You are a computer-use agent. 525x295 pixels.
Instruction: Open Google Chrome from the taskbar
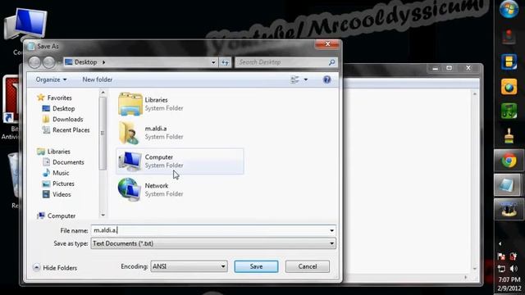(x=509, y=161)
